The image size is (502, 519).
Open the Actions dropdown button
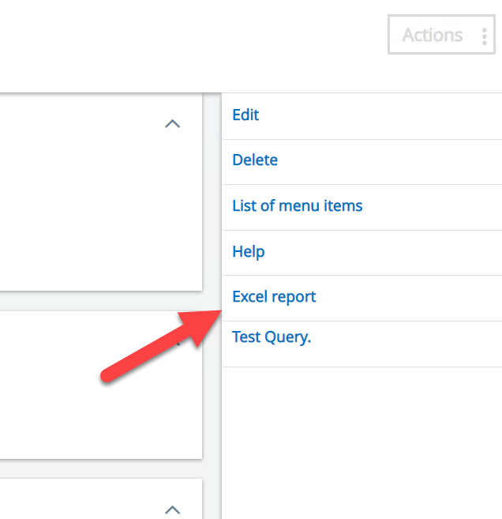(x=441, y=35)
